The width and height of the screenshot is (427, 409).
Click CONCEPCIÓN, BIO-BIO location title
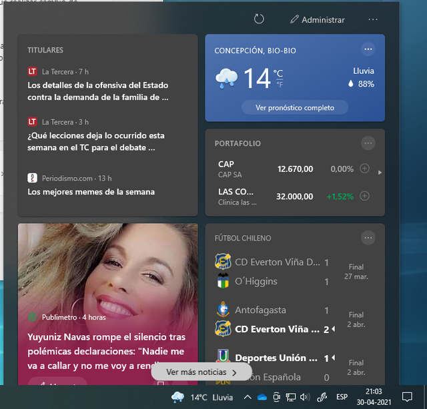tap(255, 51)
